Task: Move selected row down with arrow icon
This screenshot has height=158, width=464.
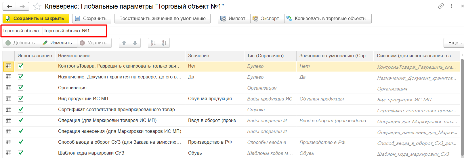Action: point(135,43)
